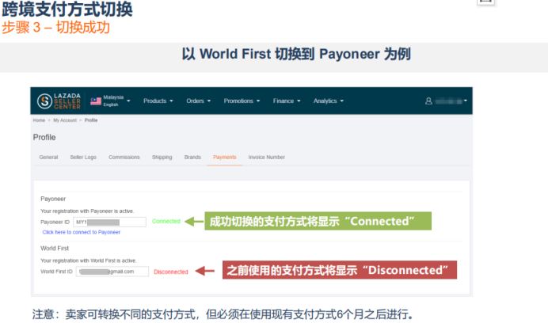Switch to the Payments tab
548x323 pixels.
(225, 158)
